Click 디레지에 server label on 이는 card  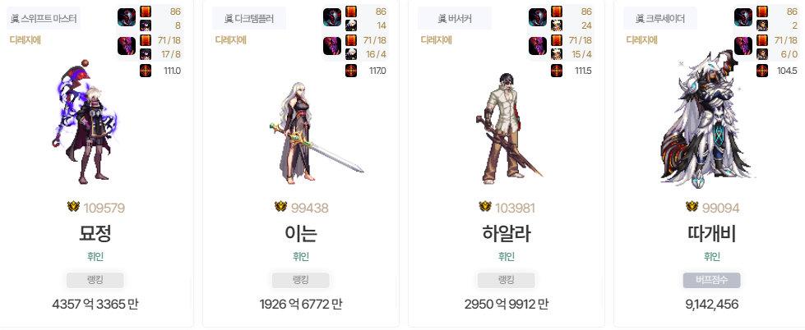coord(230,40)
